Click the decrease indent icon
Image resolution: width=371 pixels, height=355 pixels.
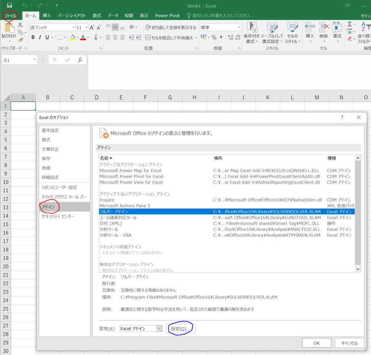[x=132, y=37]
